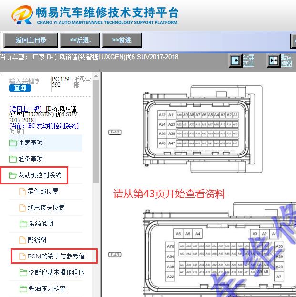
Task: Open the 全屏菜单 link
Action: 248,61
